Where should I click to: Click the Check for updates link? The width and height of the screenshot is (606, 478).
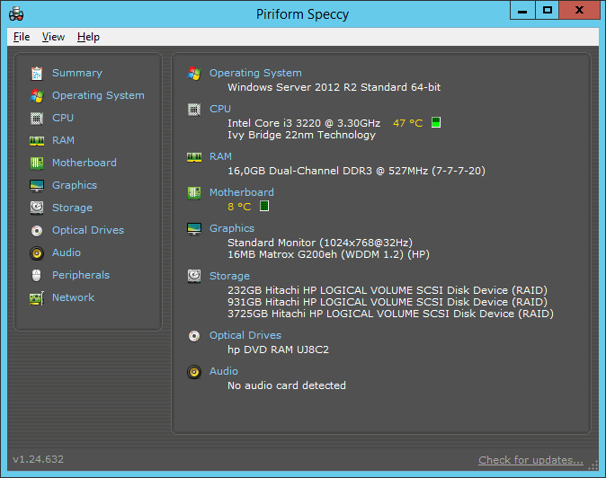point(530,460)
